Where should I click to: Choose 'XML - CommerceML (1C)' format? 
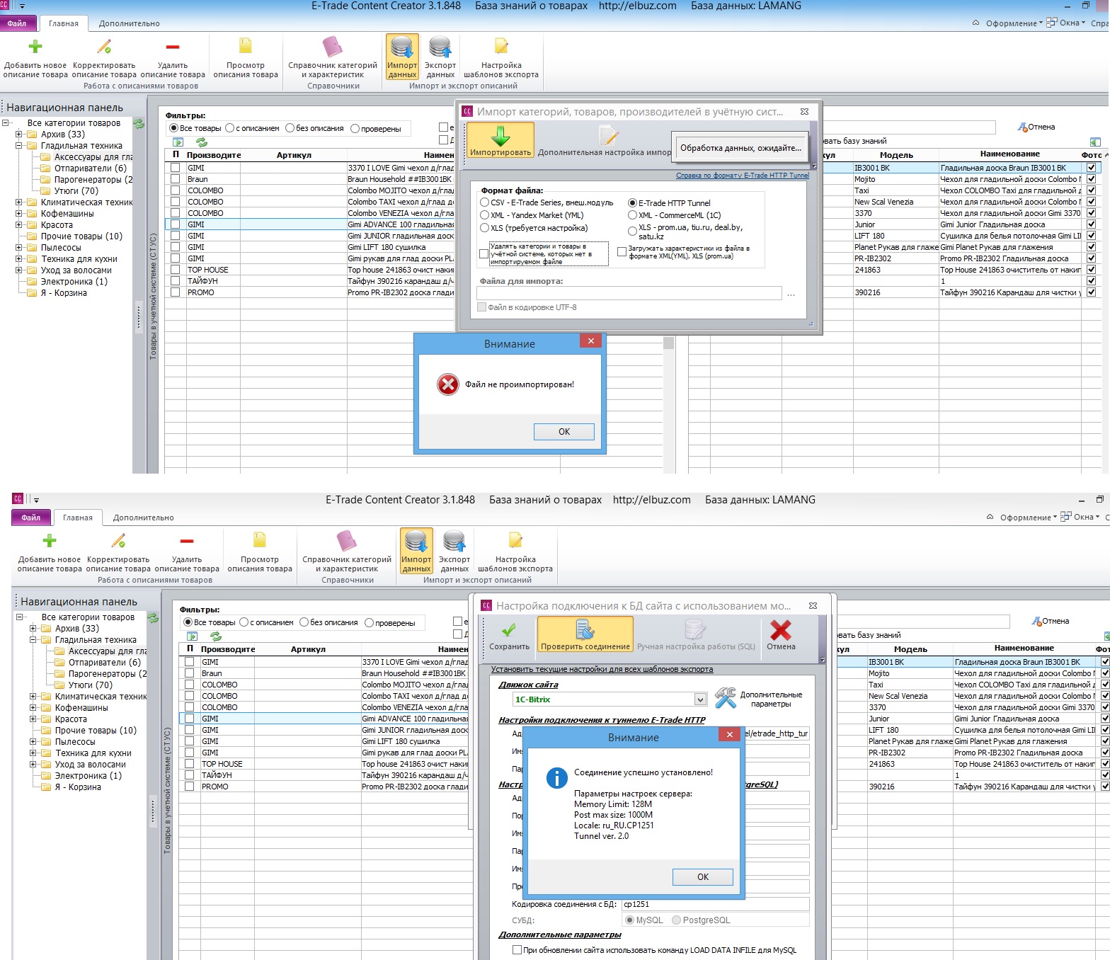pyautogui.click(x=632, y=215)
